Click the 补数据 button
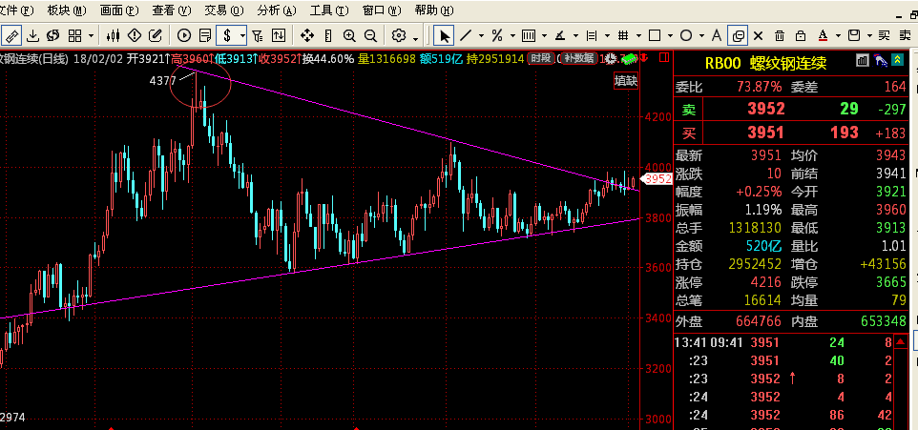 pyautogui.click(x=579, y=58)
